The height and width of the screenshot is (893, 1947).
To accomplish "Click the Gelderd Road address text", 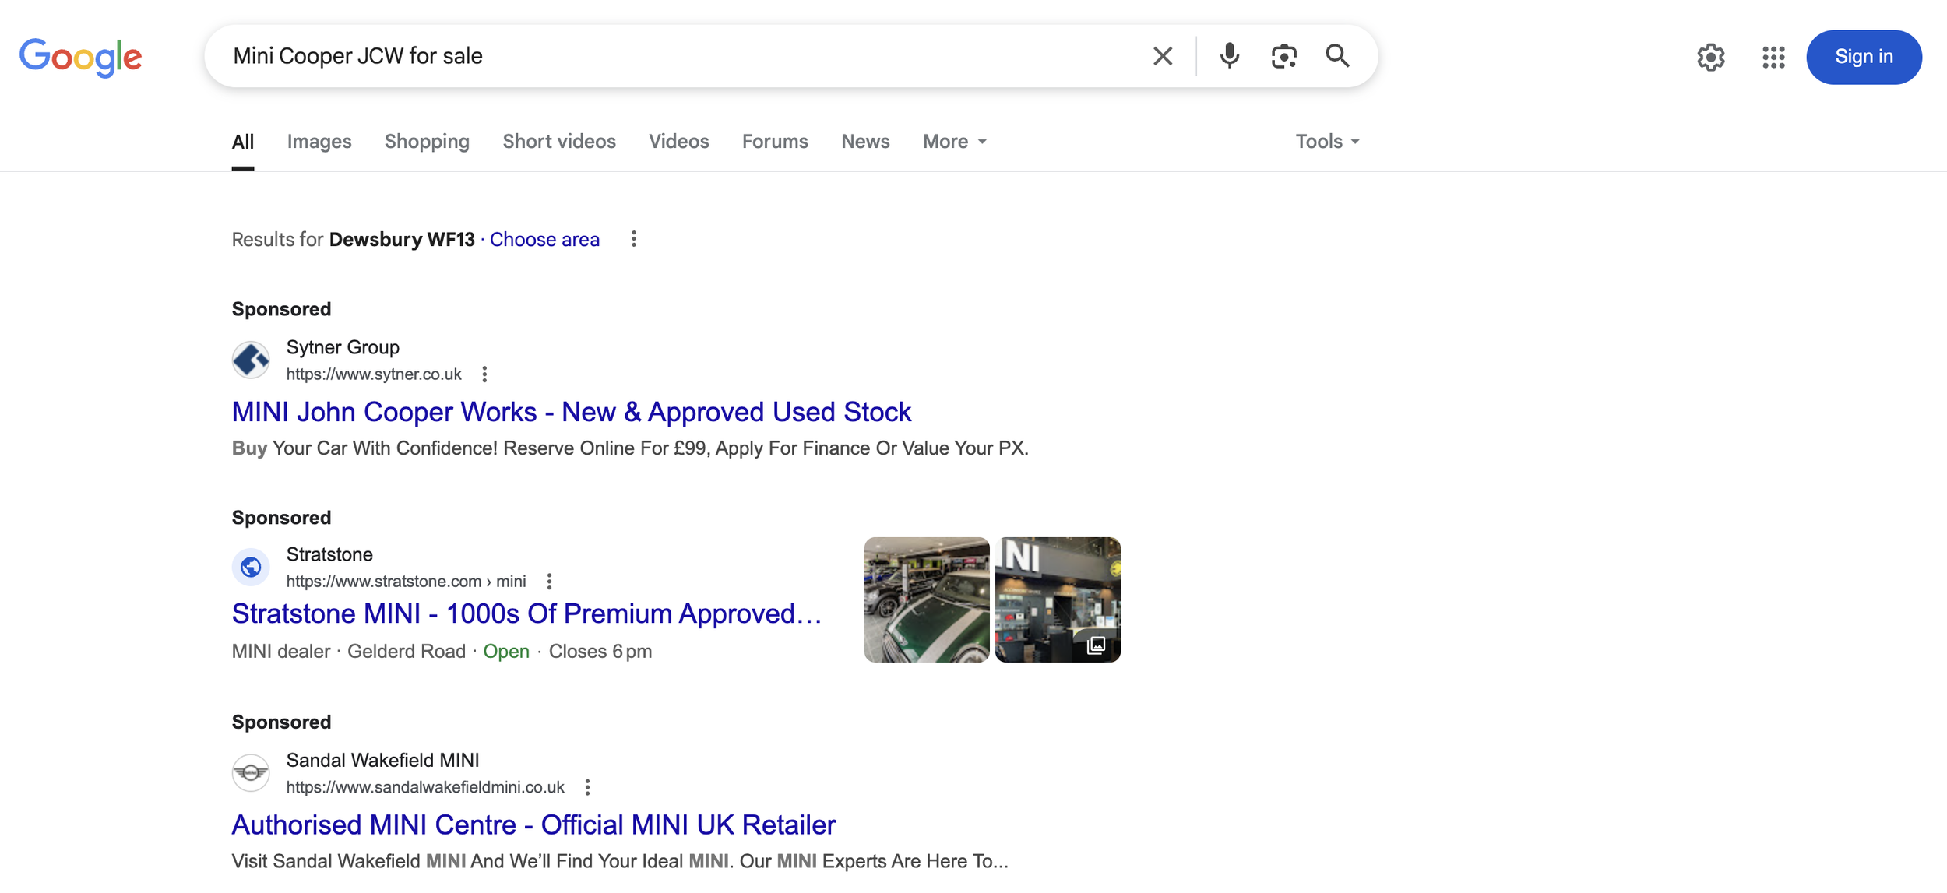I will tap(407, 652).
